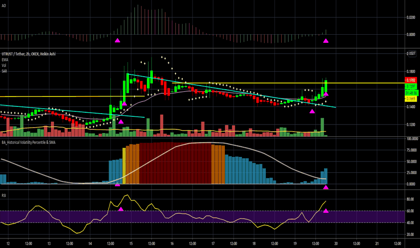This screenshot has width=420, height=248.
Task: Click the 0.0000 AO axis label
Action: 411,35
